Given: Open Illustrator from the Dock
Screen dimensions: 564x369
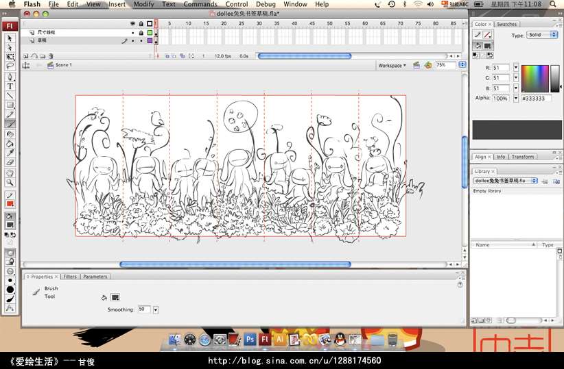Looking at the screenshot, I should [280, 339].
